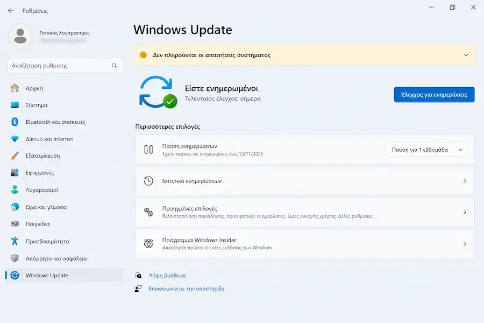Click the paintbrush icon for Εξατομίκευση
This screenshot has width=484, height=323.
pos(15,156)
